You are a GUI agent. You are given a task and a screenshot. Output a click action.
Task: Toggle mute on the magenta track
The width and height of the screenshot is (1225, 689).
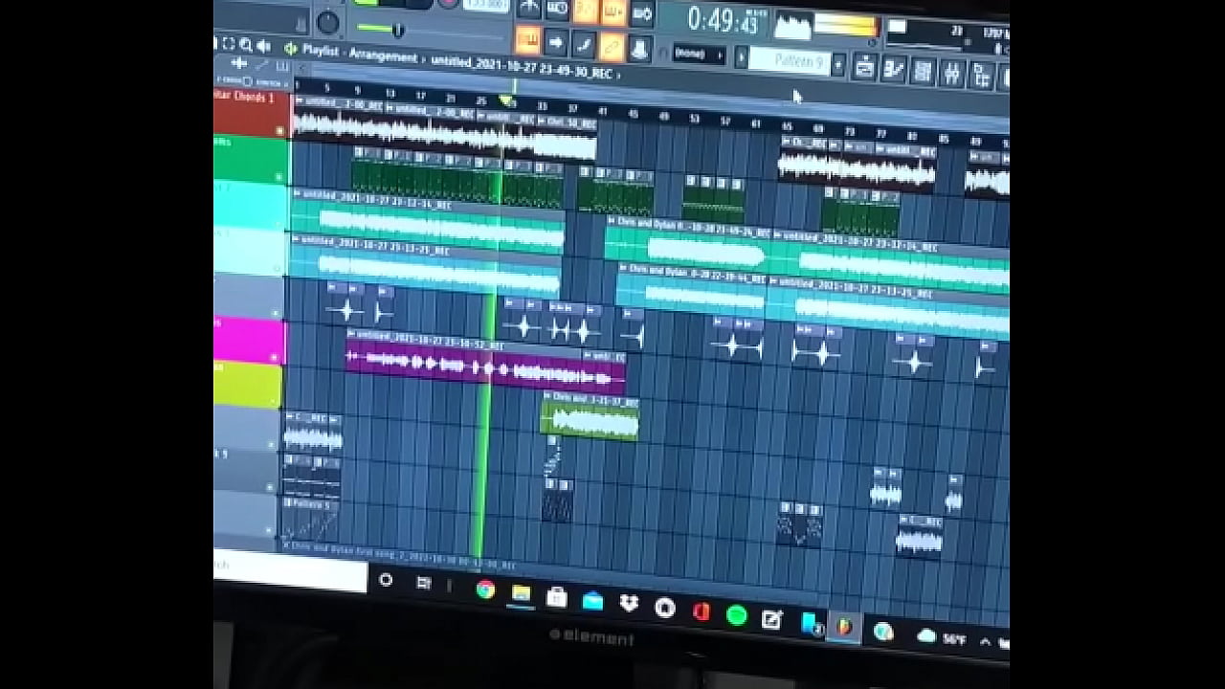(277, 357)
